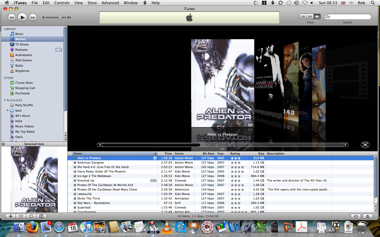Open the Shopping Cart
Image resolution: width=380 pixels, height=237 pixels.
(x=25, y=88)
